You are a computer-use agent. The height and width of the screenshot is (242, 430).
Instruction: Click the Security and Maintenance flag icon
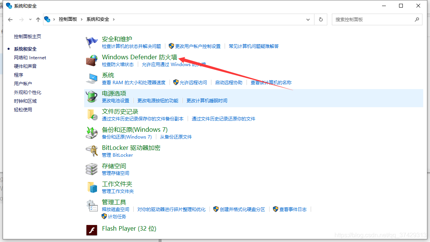pyautogui.click(x=92, y=42)
